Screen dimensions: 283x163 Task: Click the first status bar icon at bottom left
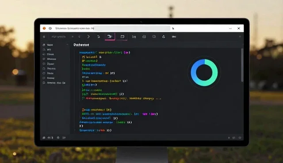[44, 138]
